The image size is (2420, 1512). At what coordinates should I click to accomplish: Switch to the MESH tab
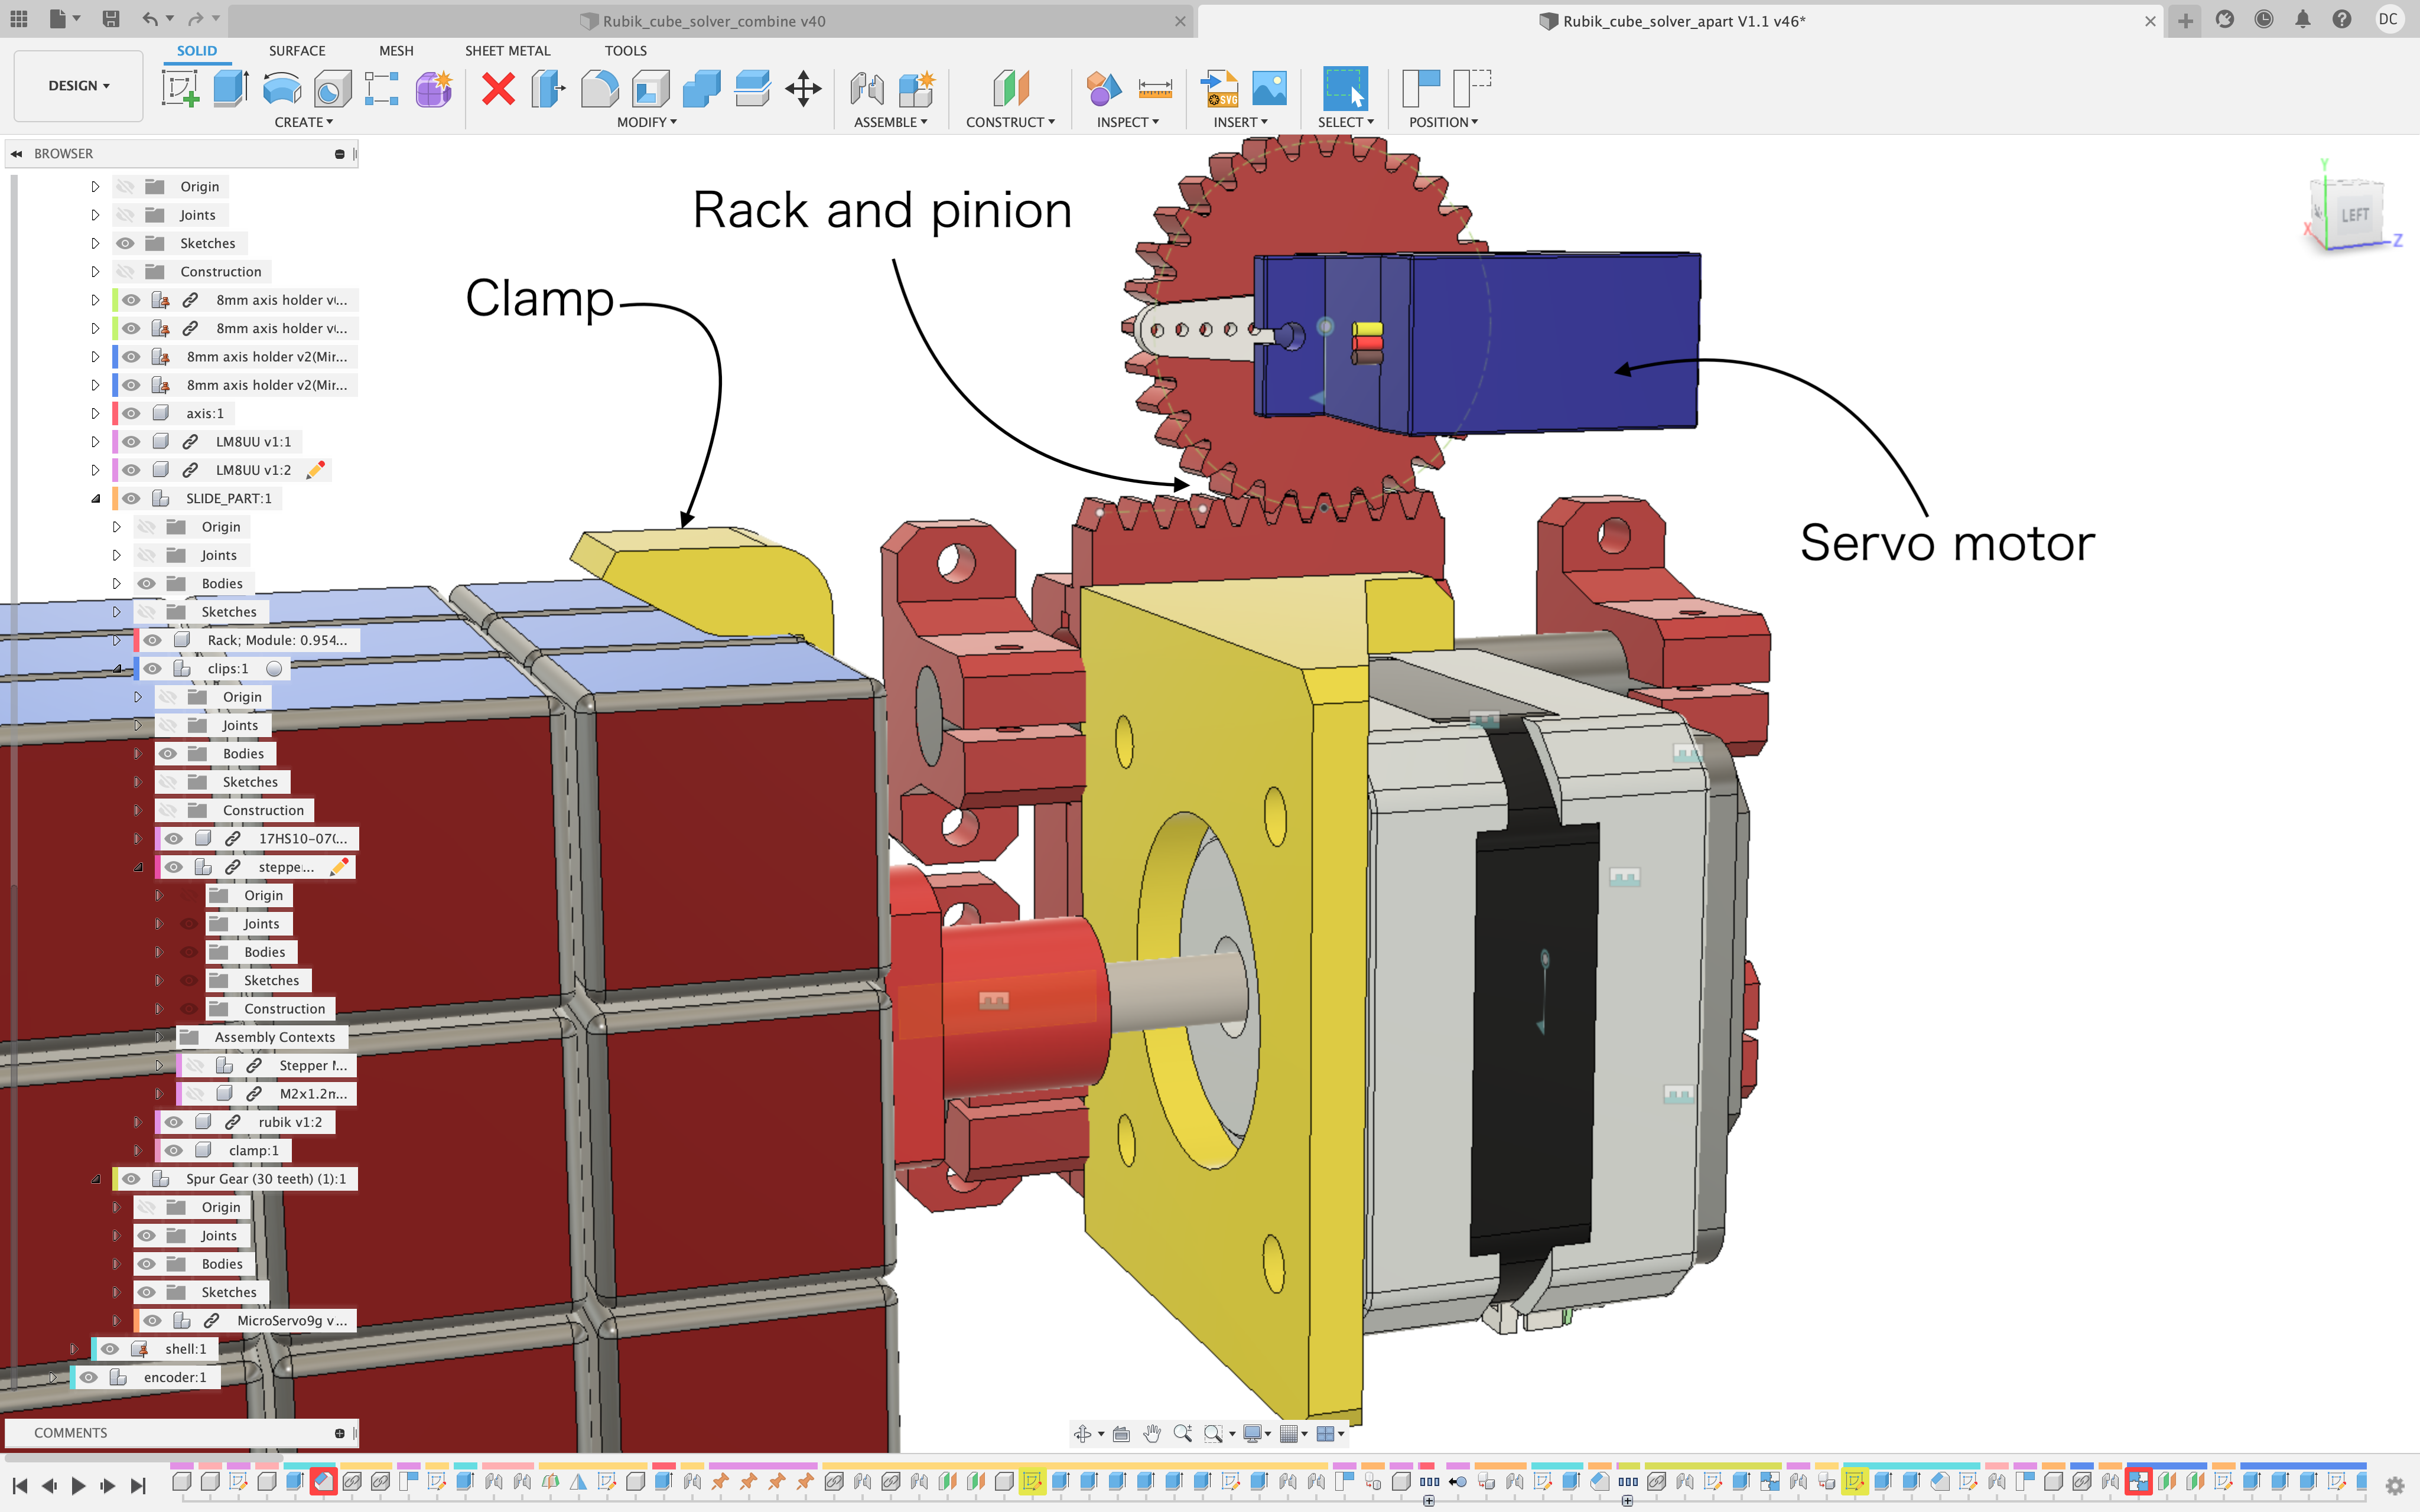pos(396,51)
